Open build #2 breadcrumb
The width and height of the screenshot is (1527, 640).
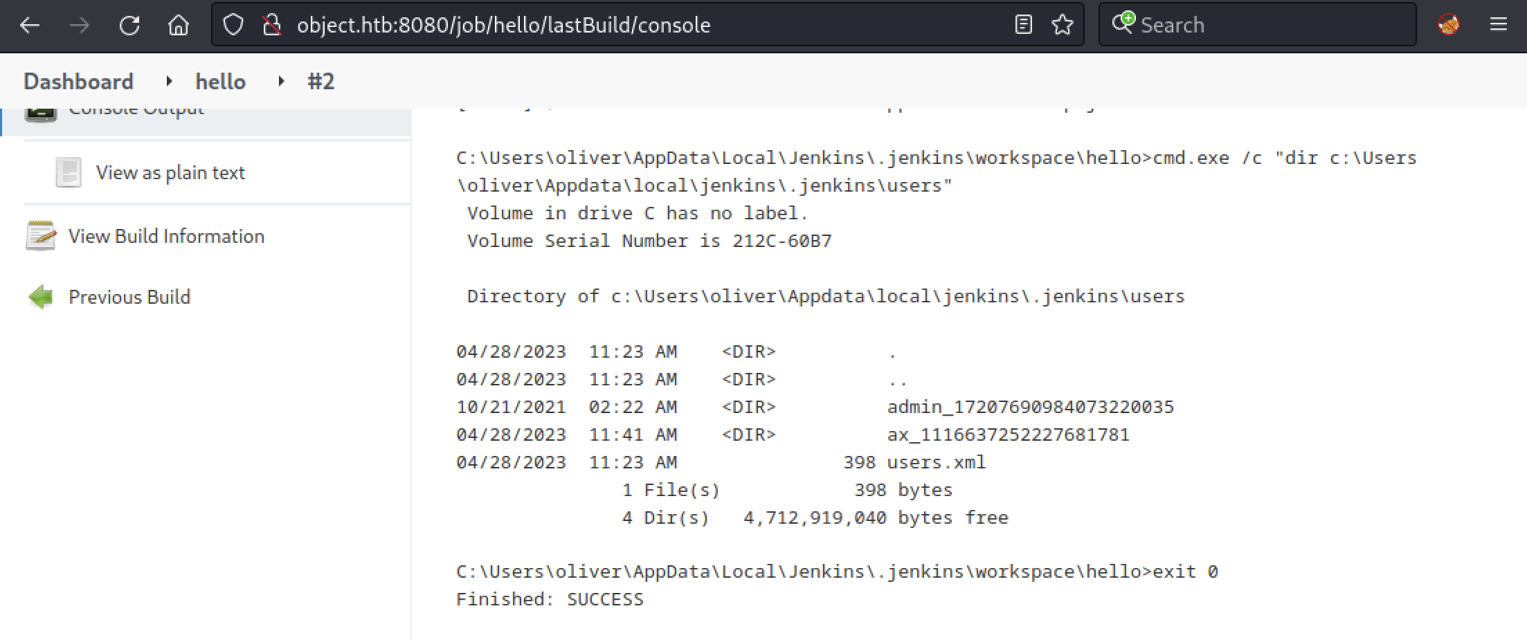320,82
